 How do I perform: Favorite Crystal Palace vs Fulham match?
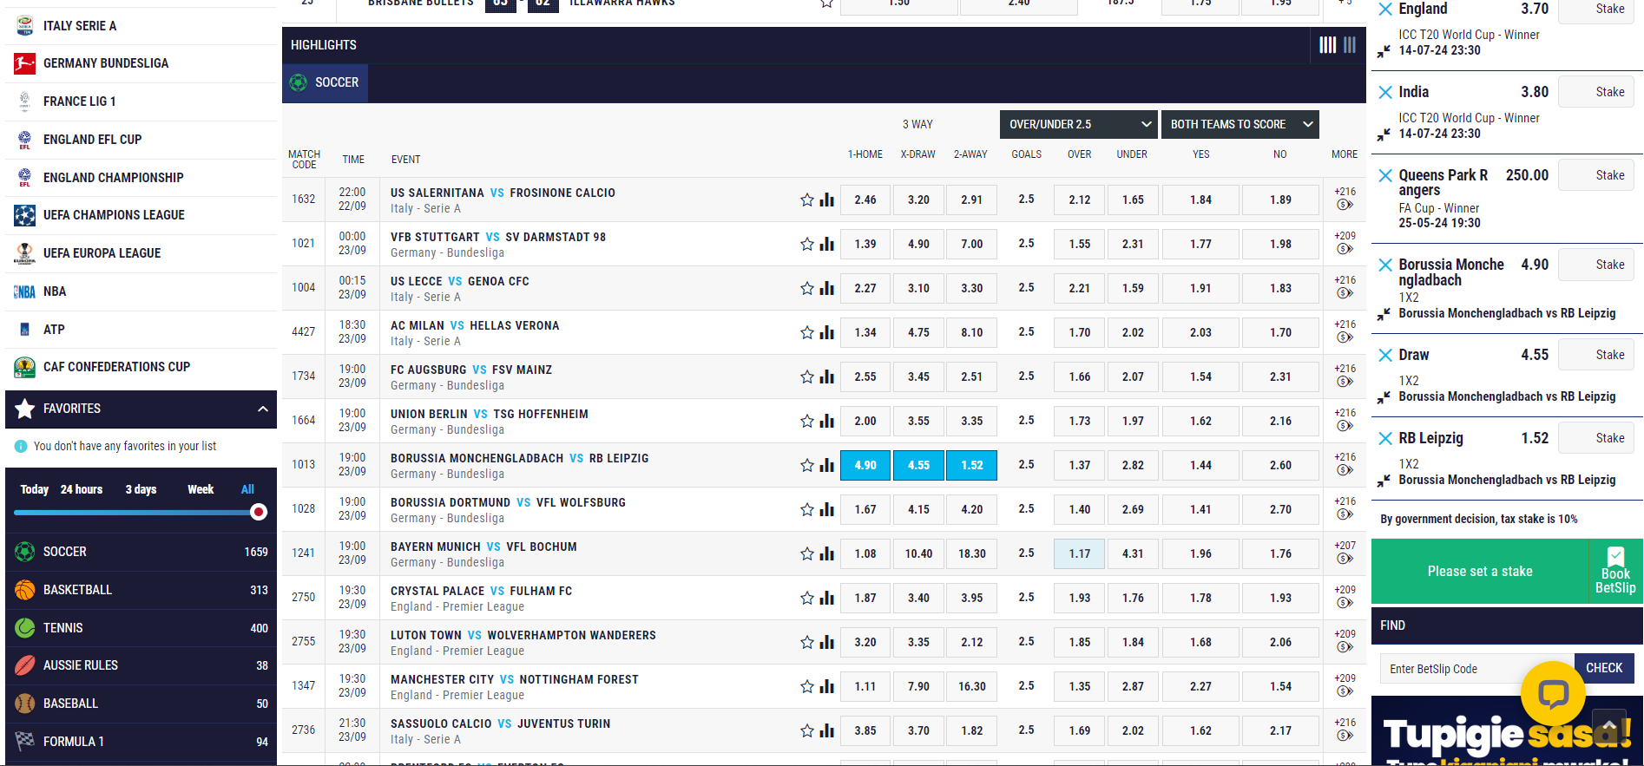[x=807, y=598]
